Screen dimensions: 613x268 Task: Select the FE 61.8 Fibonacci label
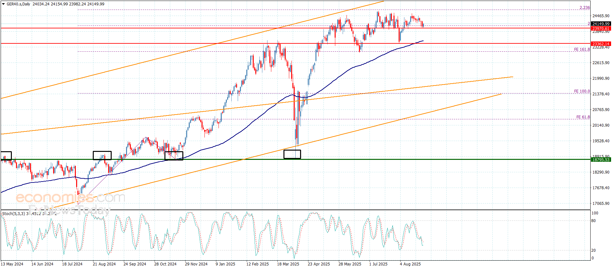(583, 117)
